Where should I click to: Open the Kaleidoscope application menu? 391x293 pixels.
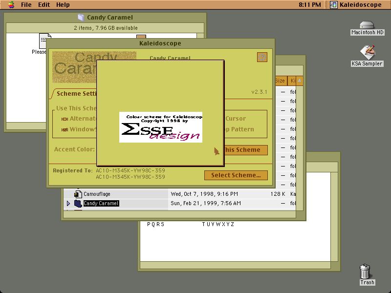click(356, 5)
